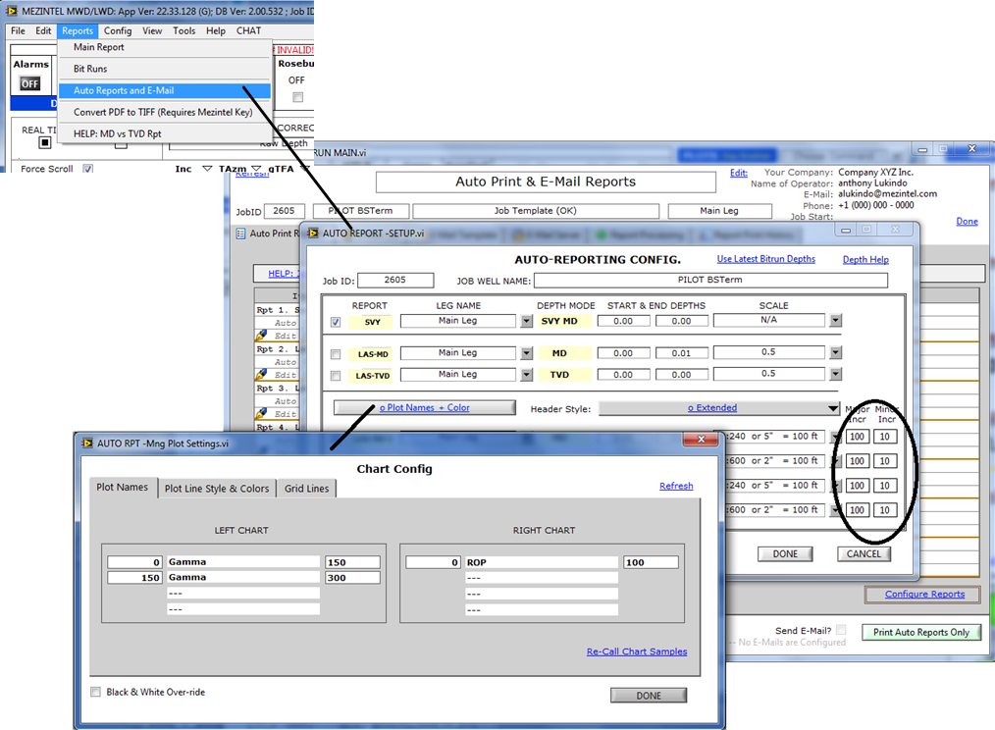Click Refresh link in Chart Config
995x730 pixels.
pyautogui.click(x=676, y=486)
